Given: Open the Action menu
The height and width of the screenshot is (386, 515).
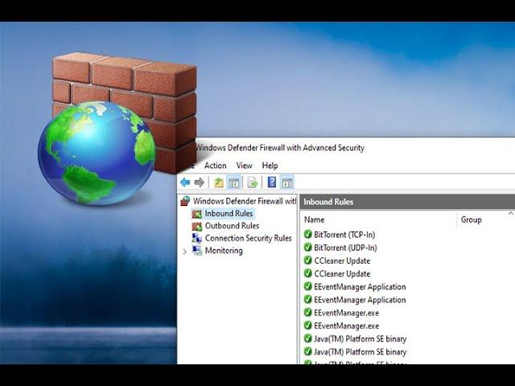Looking at the screenshot, I should [x=215, y=166].
